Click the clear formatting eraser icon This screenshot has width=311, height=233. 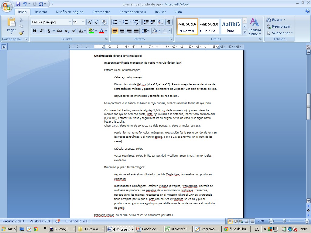pyautogui.click(x=104, y=22)
